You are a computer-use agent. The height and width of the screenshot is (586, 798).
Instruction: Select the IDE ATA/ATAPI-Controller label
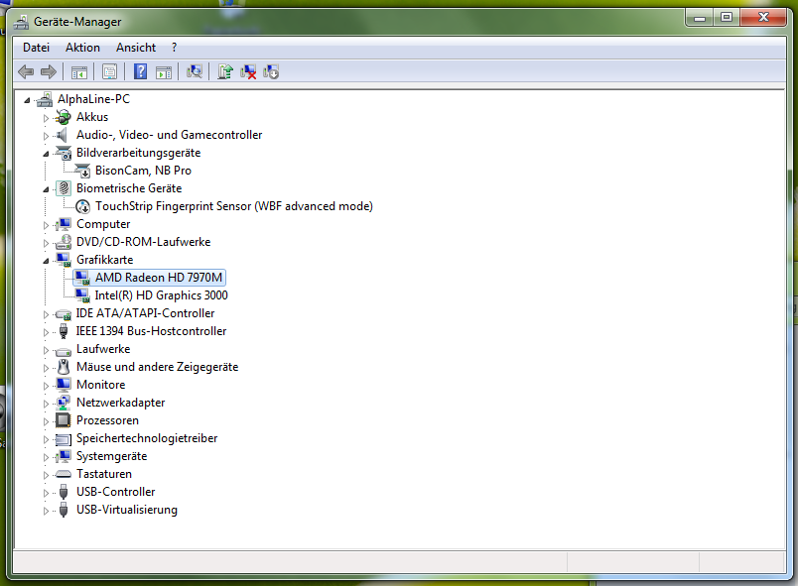(146, 313)
